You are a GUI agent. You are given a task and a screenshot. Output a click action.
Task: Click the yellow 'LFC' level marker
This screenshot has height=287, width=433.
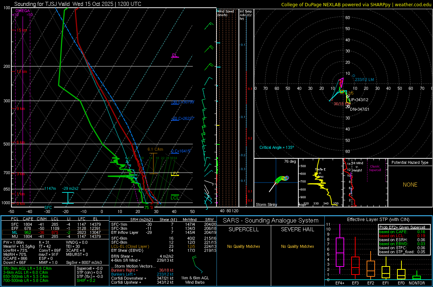click(x=175, y=174)
